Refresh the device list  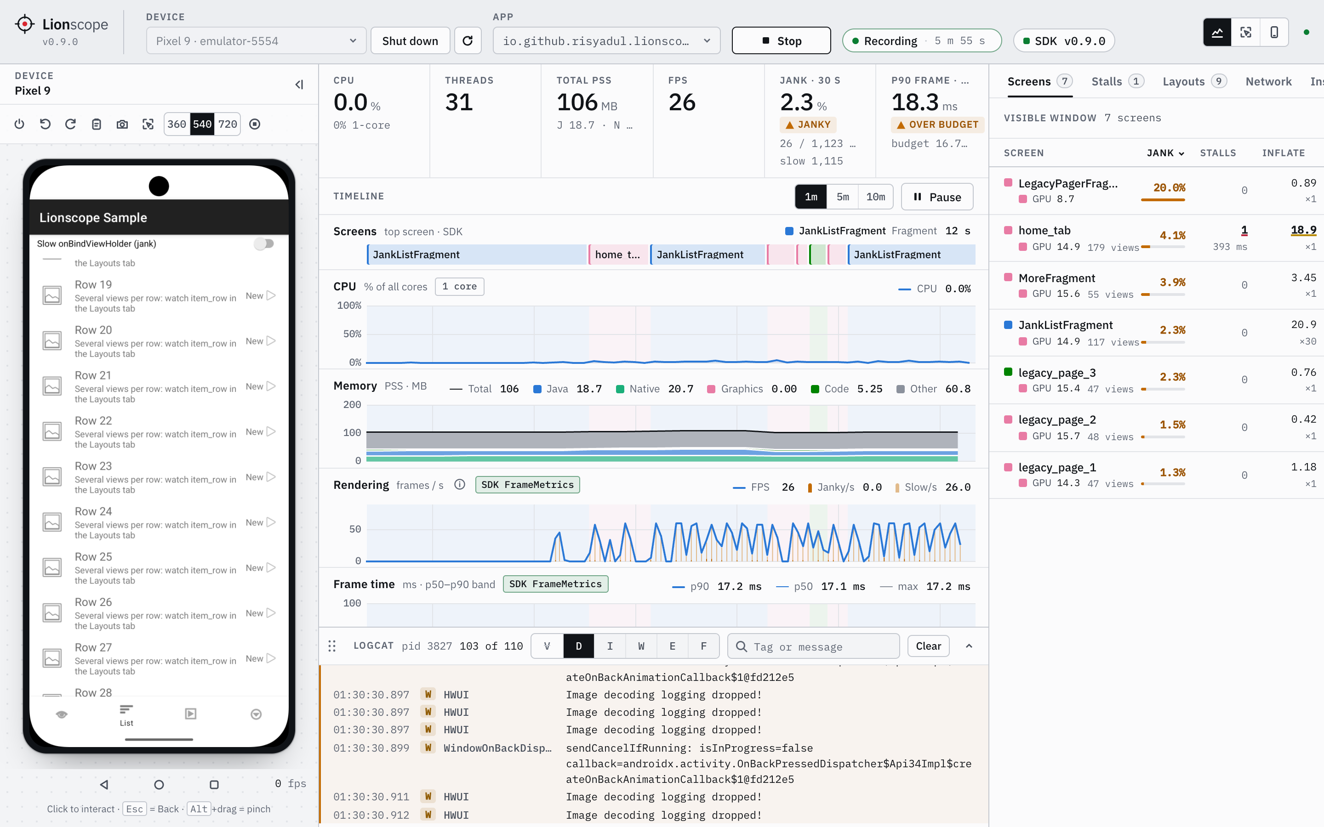tap(467, 40)
